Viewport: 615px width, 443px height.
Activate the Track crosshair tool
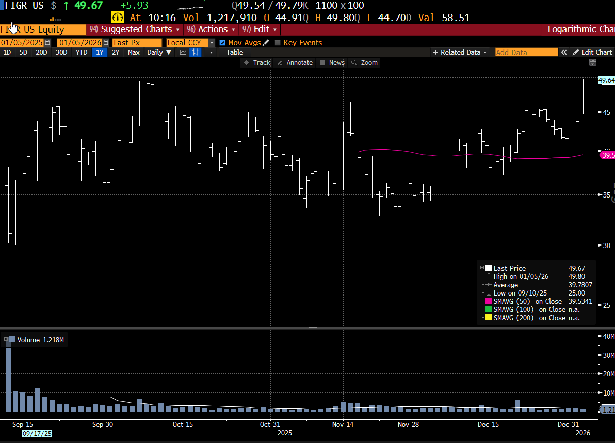[x=256, y=62]
